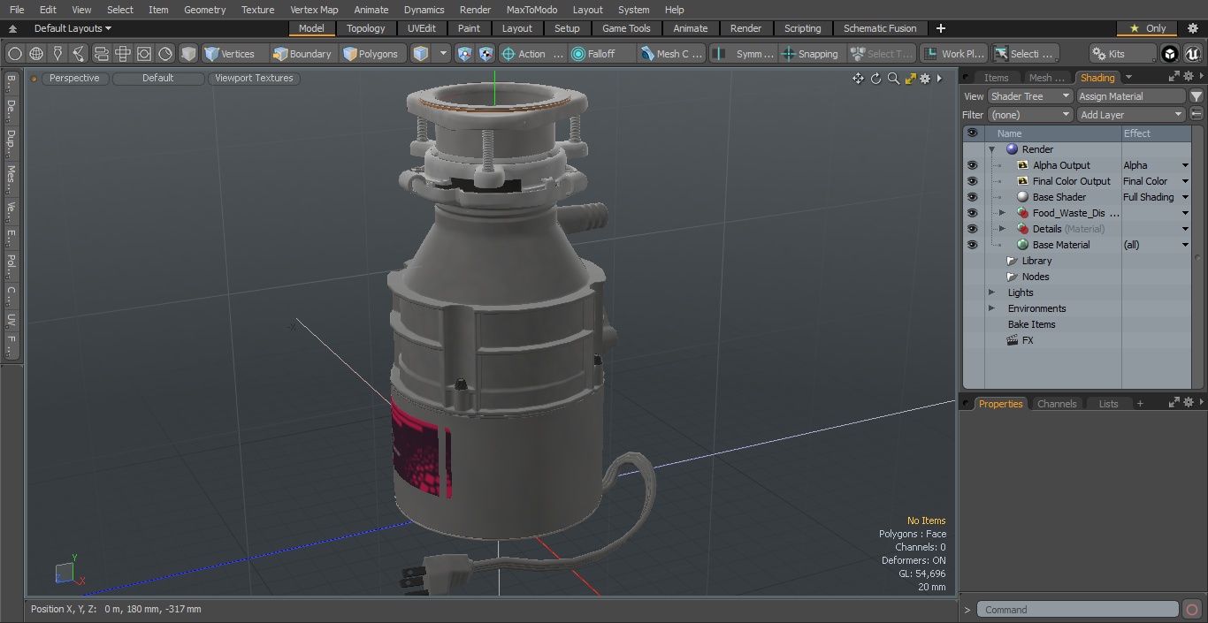Toggle Symmetry in the toolbar
Image resolution: width=1208 pixels, height=623 pixels.
(744, 54)
